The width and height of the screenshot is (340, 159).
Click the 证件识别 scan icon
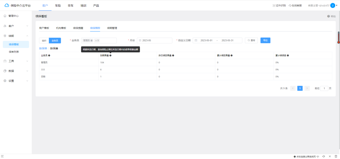pos(274,6)
